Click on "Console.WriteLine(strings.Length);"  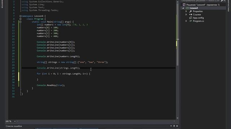click(58, 68)
